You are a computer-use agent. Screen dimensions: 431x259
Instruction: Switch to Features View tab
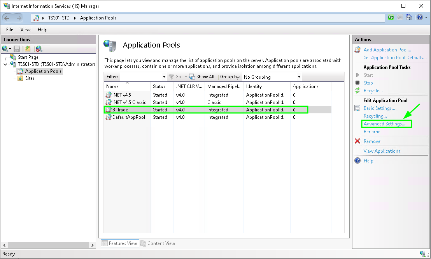click(120, 243)
